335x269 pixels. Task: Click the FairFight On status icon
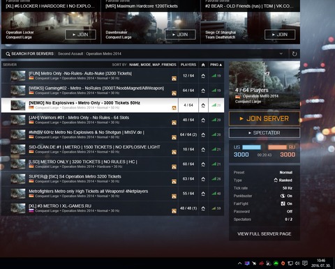pyautogui.click(x=283, y=203)
